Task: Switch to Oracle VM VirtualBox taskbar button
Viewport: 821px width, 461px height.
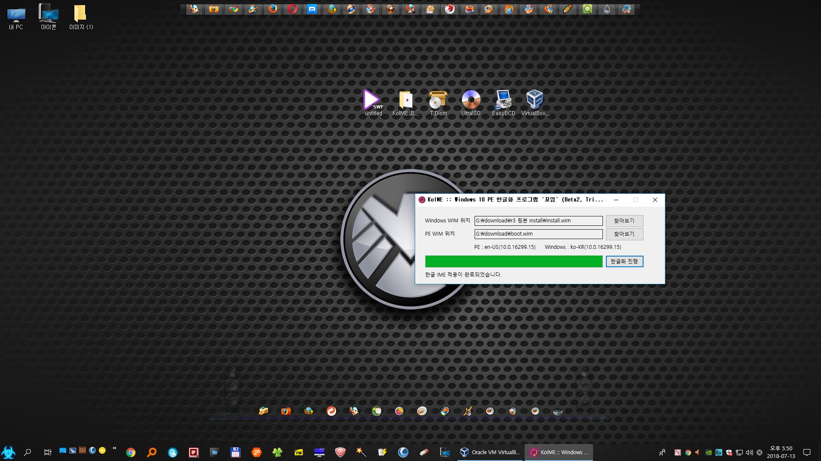Action: pos(490,452)
